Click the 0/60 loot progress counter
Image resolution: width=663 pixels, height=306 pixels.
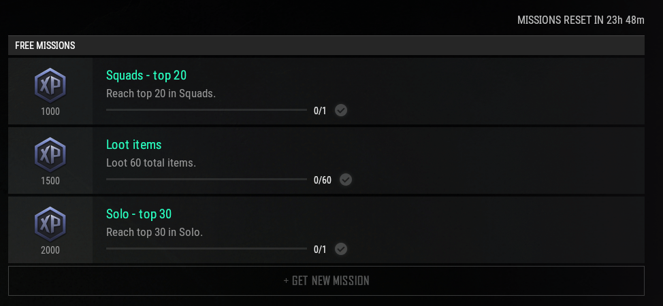click(x=322, y=180)
